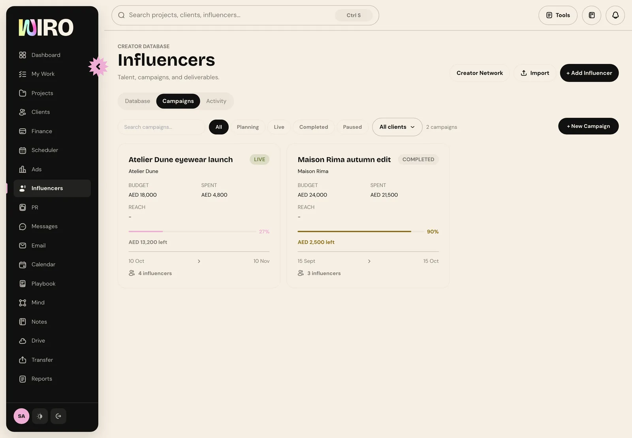Filter campaigns by Live status
Image resolution: width=632 pixels, height=438 pixels.
[x=279, y=127]
